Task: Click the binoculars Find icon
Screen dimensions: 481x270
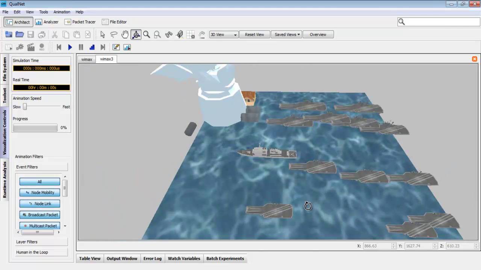Action: [169, 34]
